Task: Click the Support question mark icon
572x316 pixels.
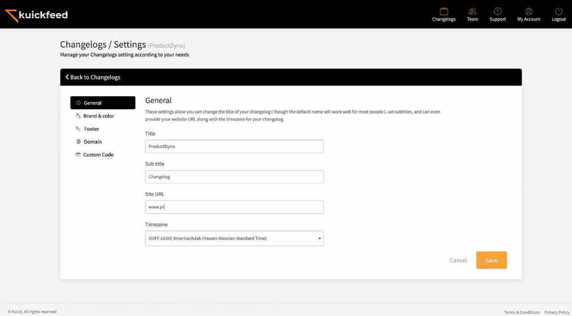Action: 498,11
